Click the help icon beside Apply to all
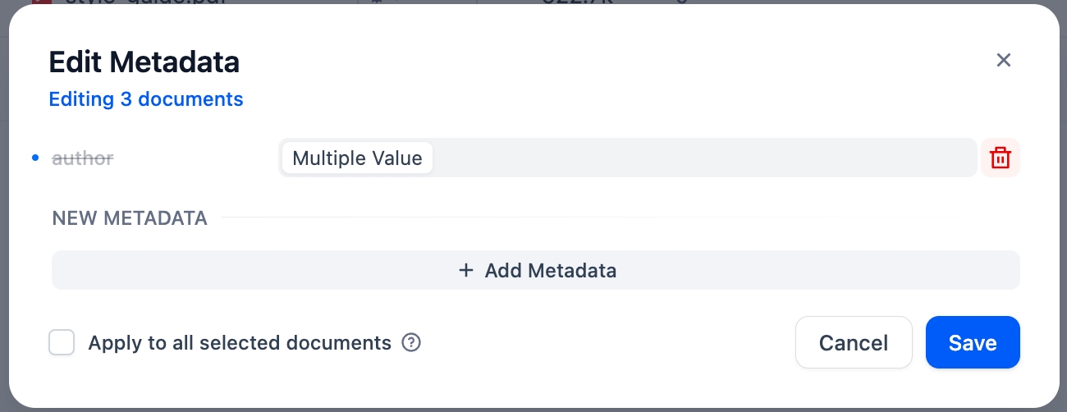Viewport: 1067px width, 412px height. click(411, 343)
